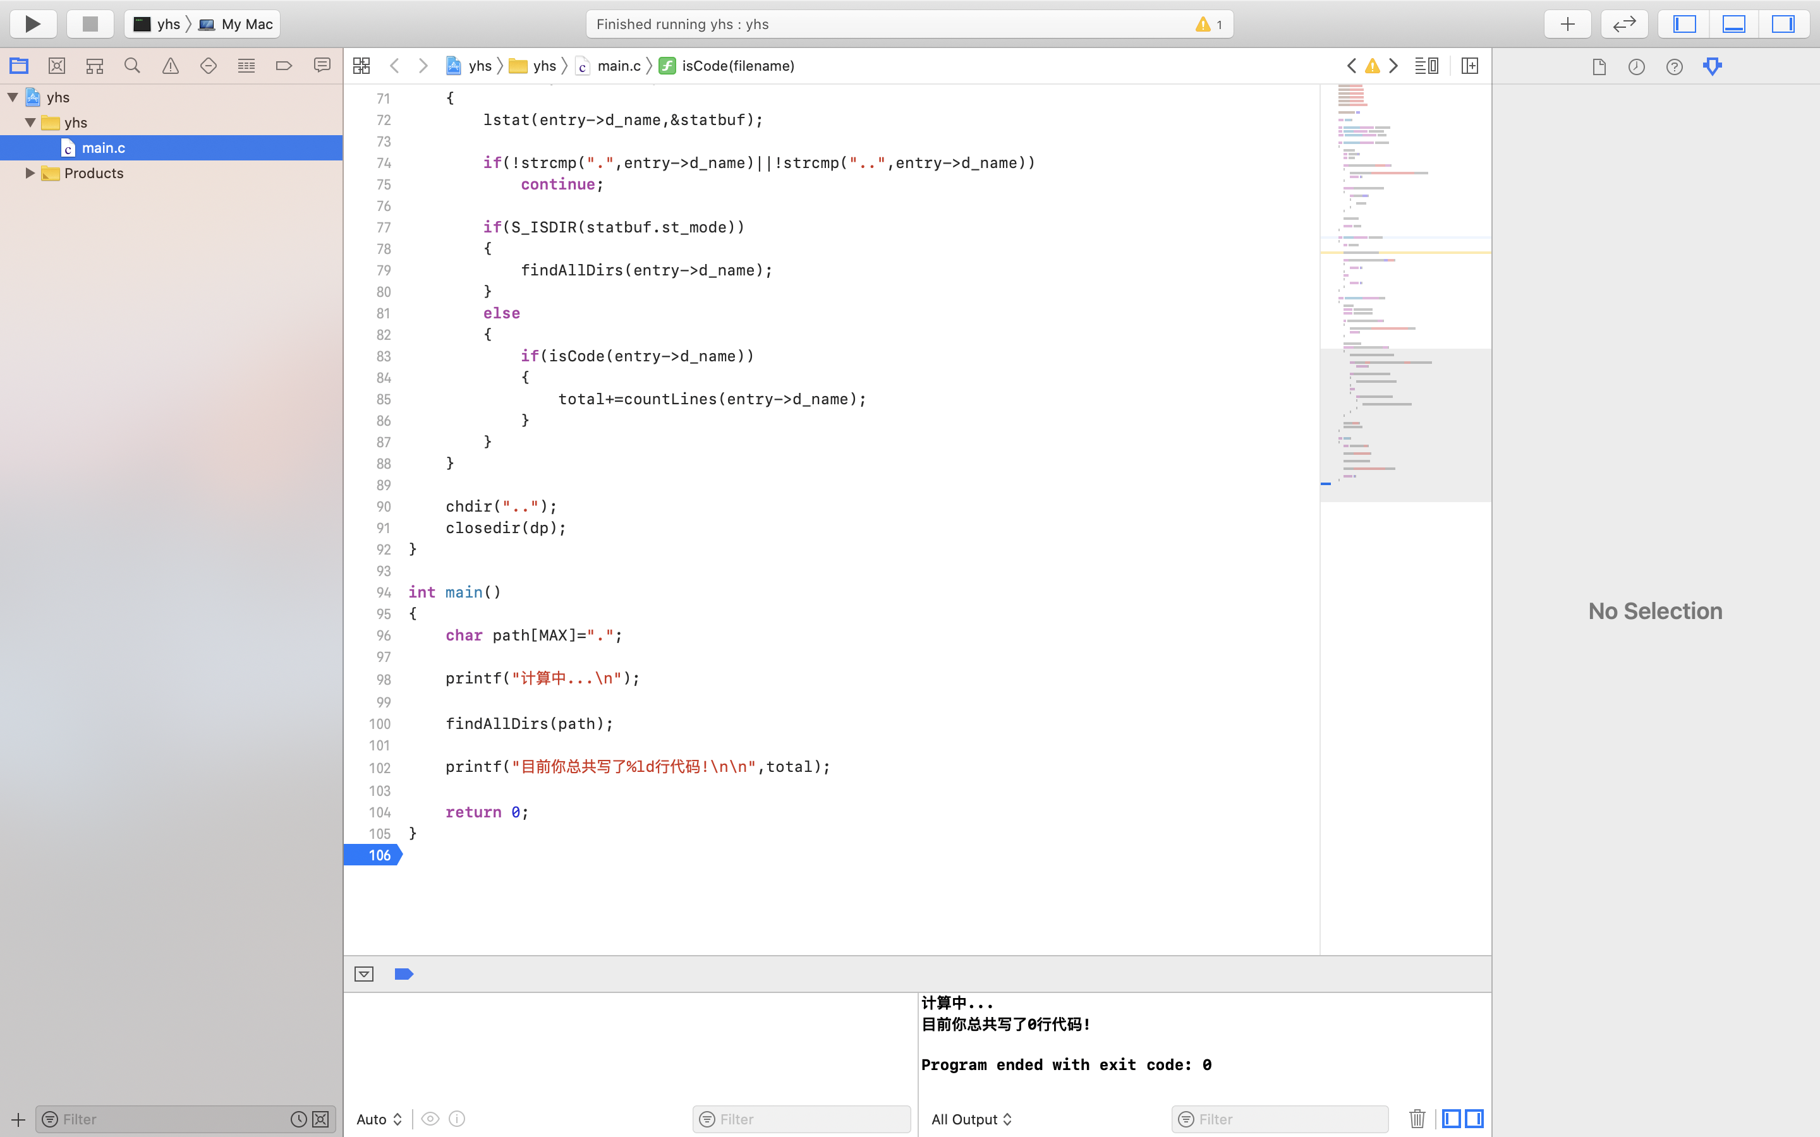Open isCode(filename) symbol menu
The width and height of the screenshot is (1820, 1137).
727,66
